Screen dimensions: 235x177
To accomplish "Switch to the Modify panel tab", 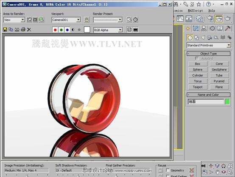I will [x=196, y=29].
